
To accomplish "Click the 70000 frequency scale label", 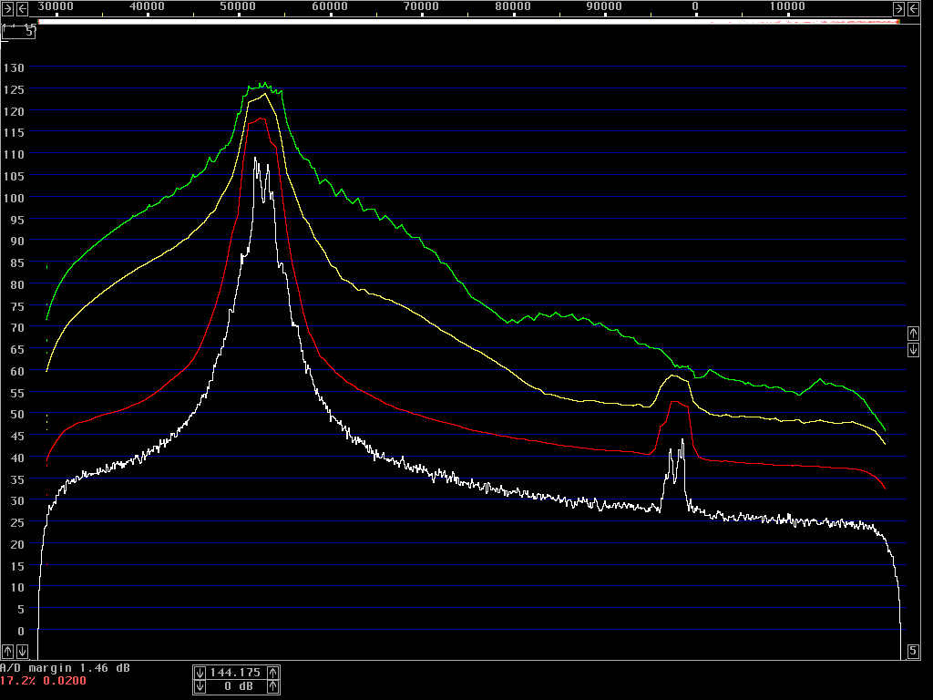I will coord(421,6).
